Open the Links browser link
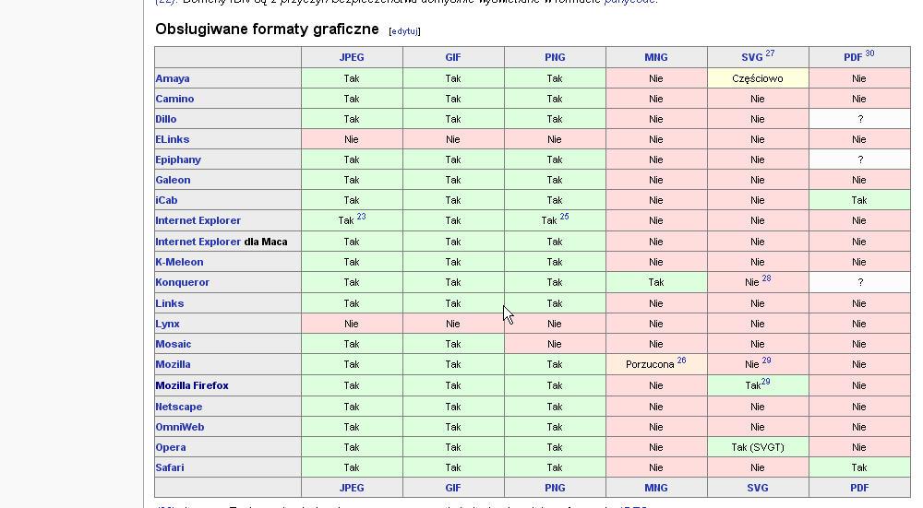This screenshot has height=508, width=923. coord(170,303)
